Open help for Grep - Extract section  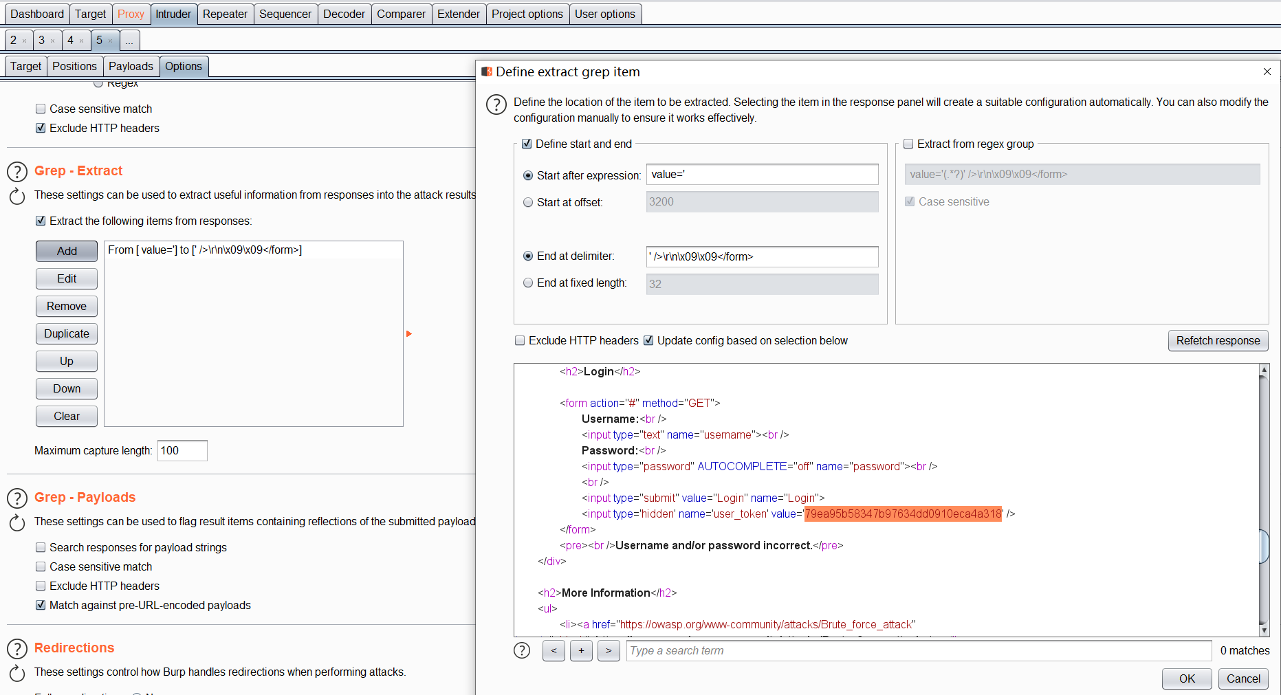point(17,171)
